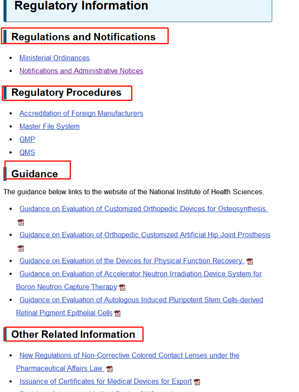The height and width of the screenshot is (392, 299).
Task: Open Guidance on Artificial Hip Joint Prosthesis link
Action: (x=145, y=235)
